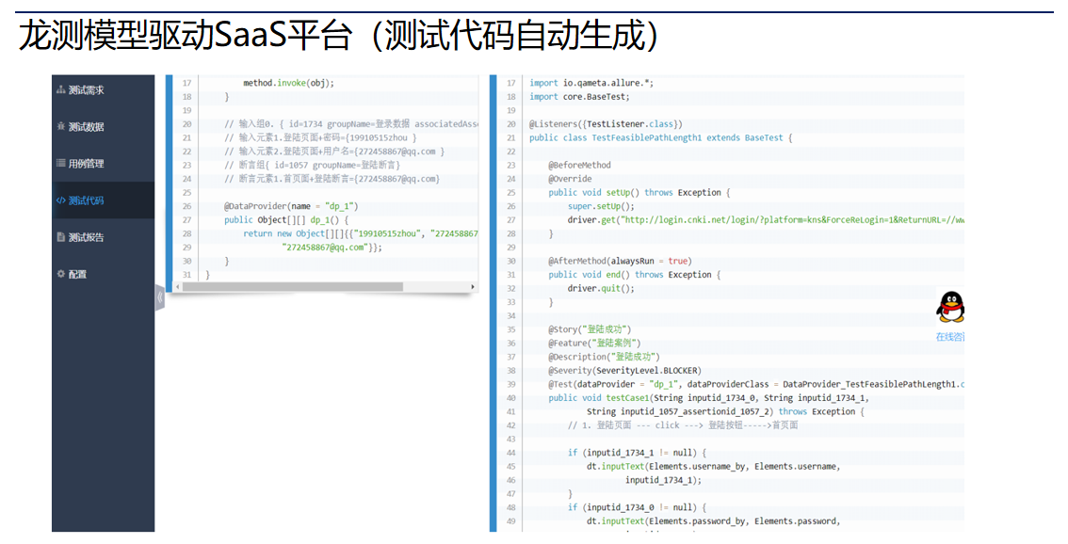Click "import core.BaseTest;" line
The image size is (1068, 544).
pyautogui.click(x=579, y=97)
